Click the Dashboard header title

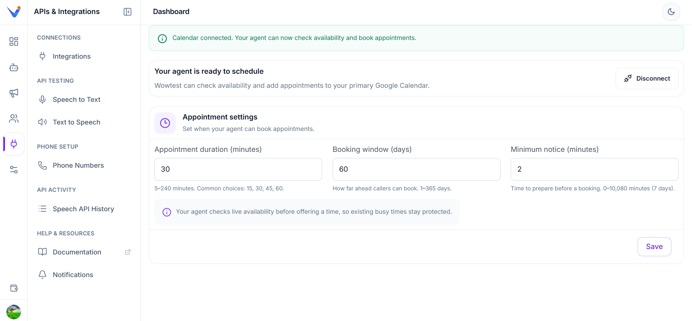point(171,12)
